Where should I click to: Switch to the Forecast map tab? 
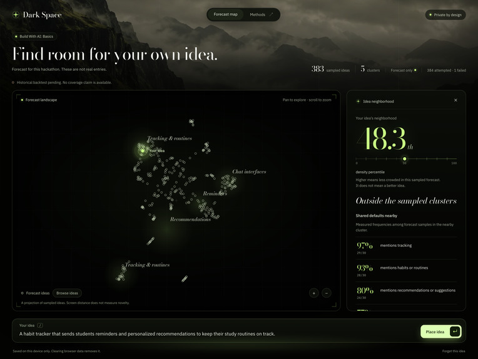225,14
